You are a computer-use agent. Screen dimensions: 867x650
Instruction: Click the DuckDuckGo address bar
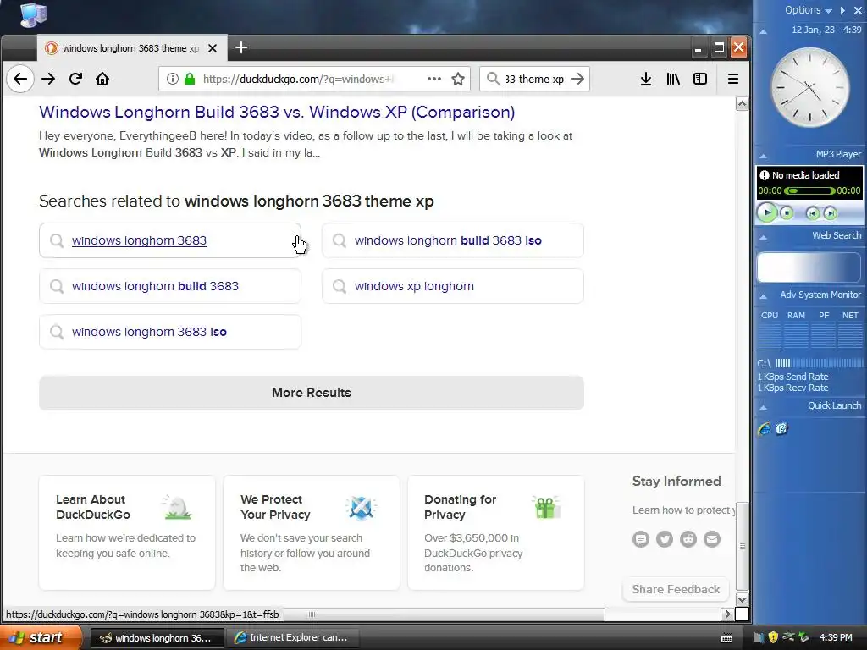pyautogui.click(x=314, y=79)
